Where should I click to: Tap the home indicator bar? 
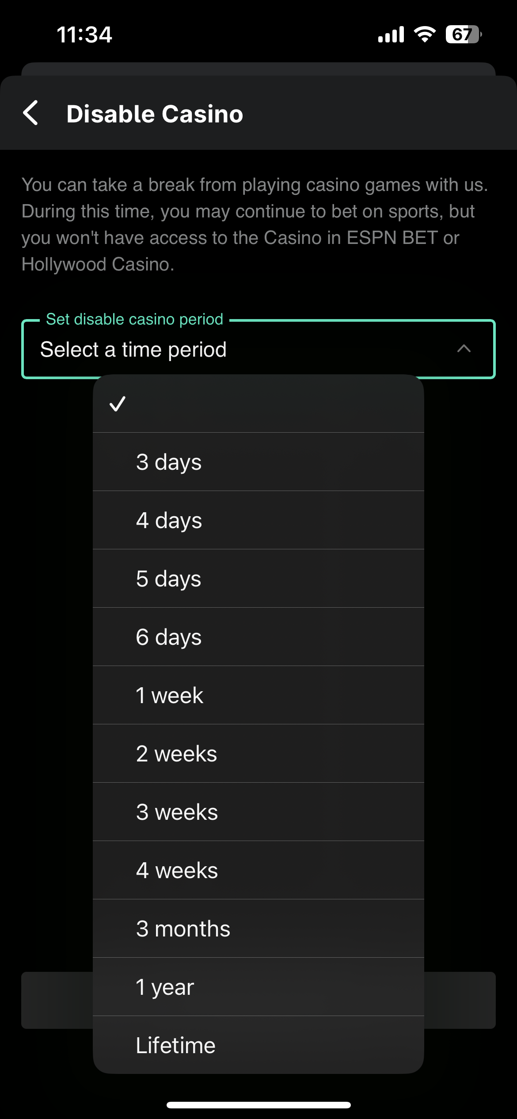pyautogui.click(x=258, y=1105)
